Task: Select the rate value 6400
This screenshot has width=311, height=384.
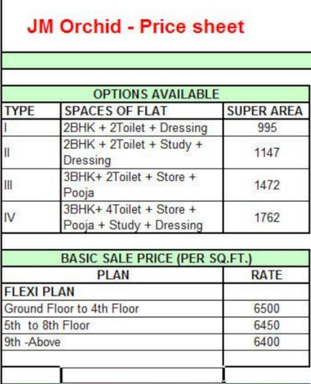Action: (267, 342)
